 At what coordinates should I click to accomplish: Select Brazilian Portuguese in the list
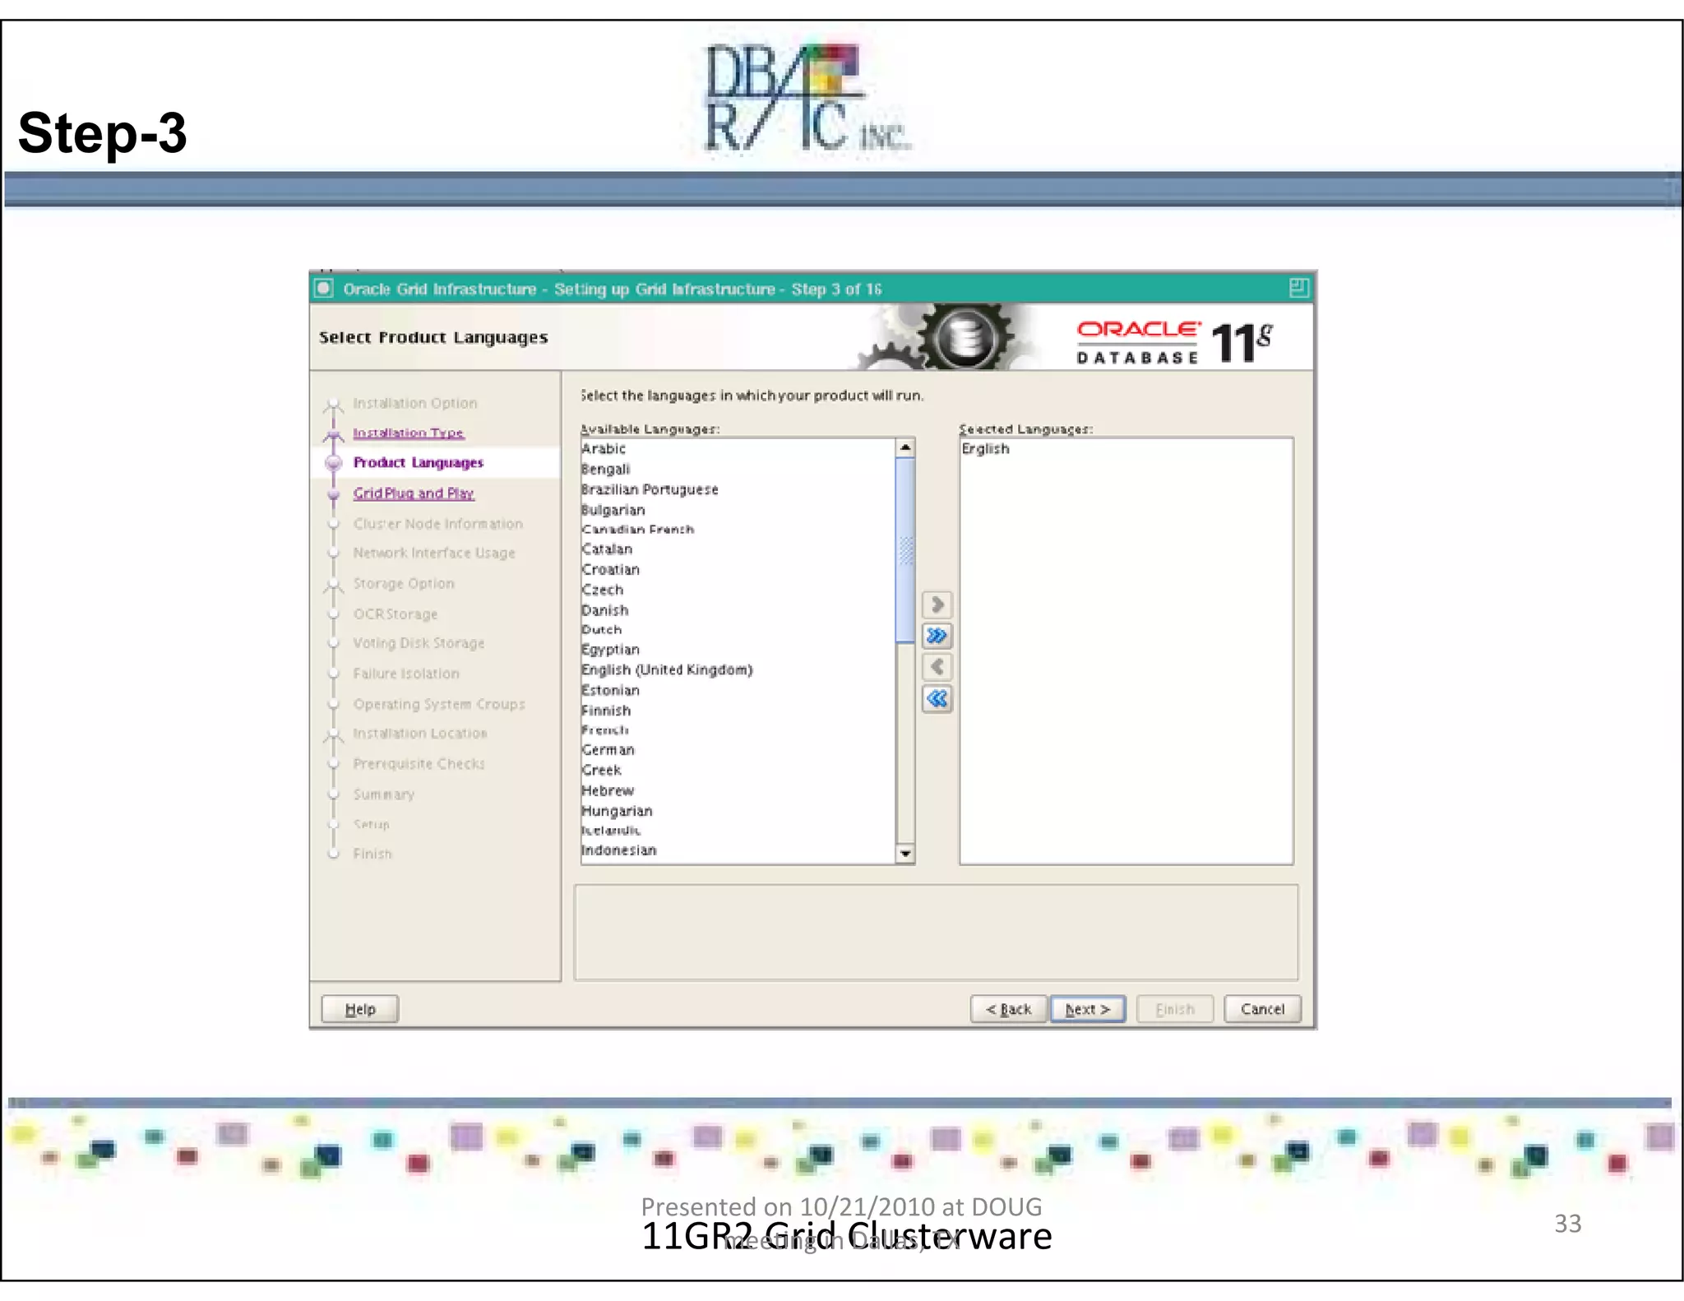(738, 489)
